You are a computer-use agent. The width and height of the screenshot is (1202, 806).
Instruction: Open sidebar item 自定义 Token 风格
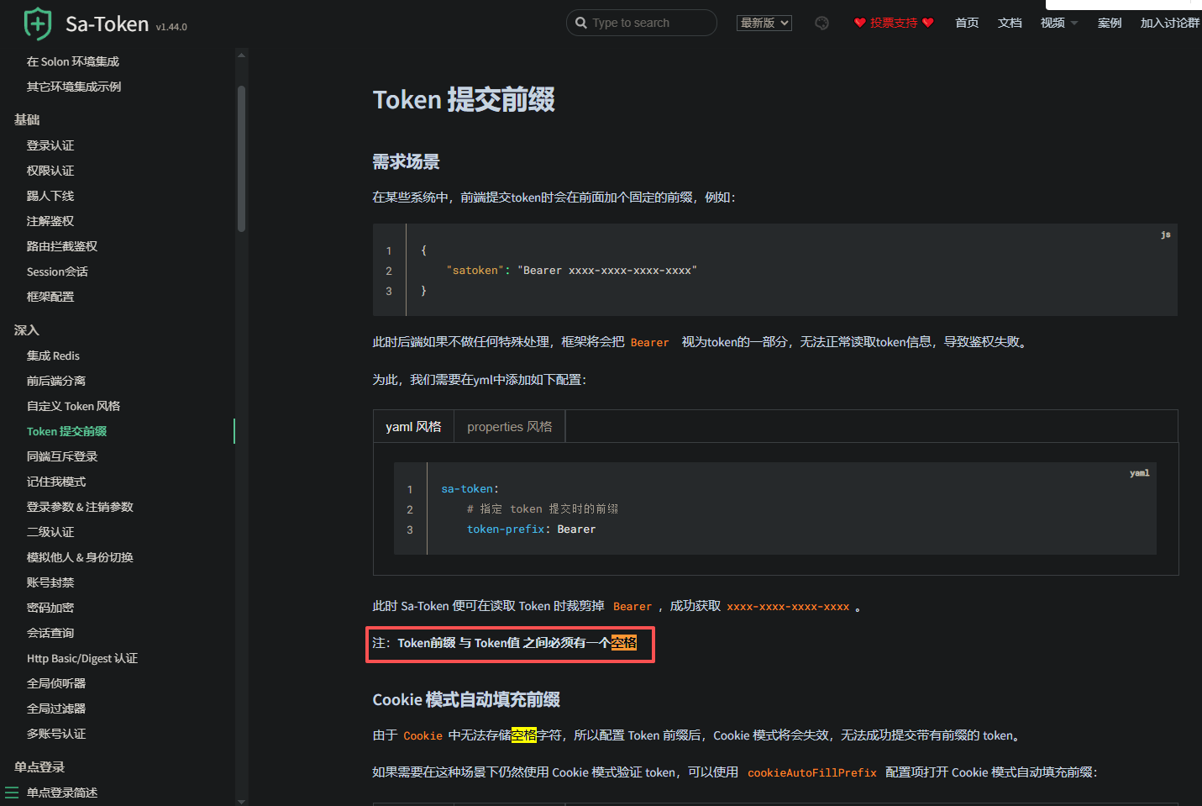tap(73, 406)
